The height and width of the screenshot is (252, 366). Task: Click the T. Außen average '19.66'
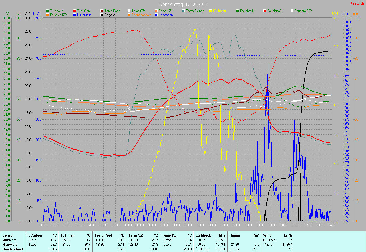coord(53,249)
